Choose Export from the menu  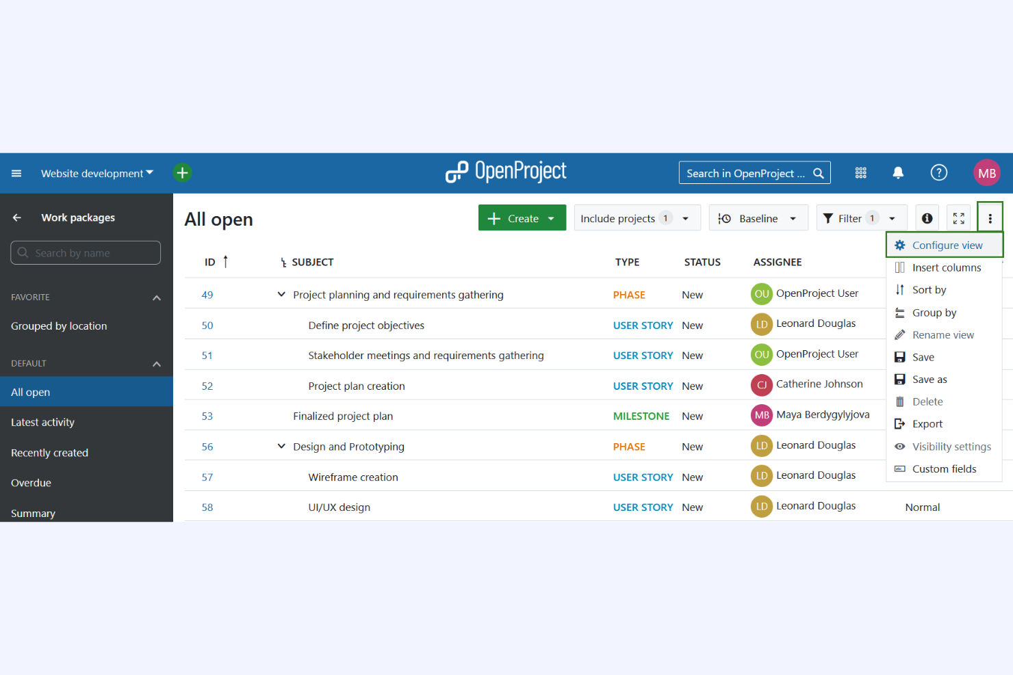pos(945,424)
